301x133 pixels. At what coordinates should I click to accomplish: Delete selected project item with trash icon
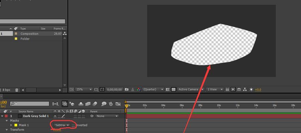coord(17,90)
